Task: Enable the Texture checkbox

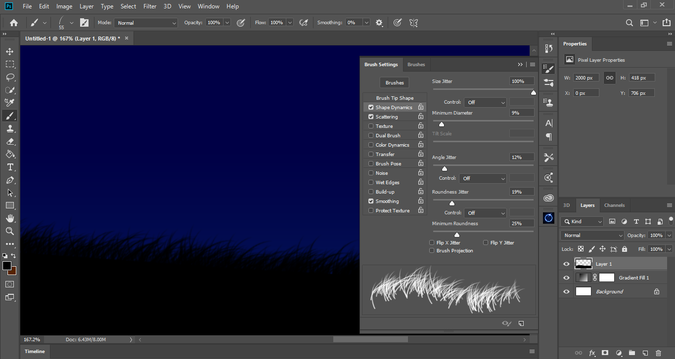Action: tap(371, 126)
